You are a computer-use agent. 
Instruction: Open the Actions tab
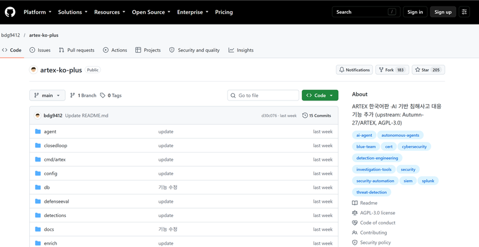(x=115, y=50)
